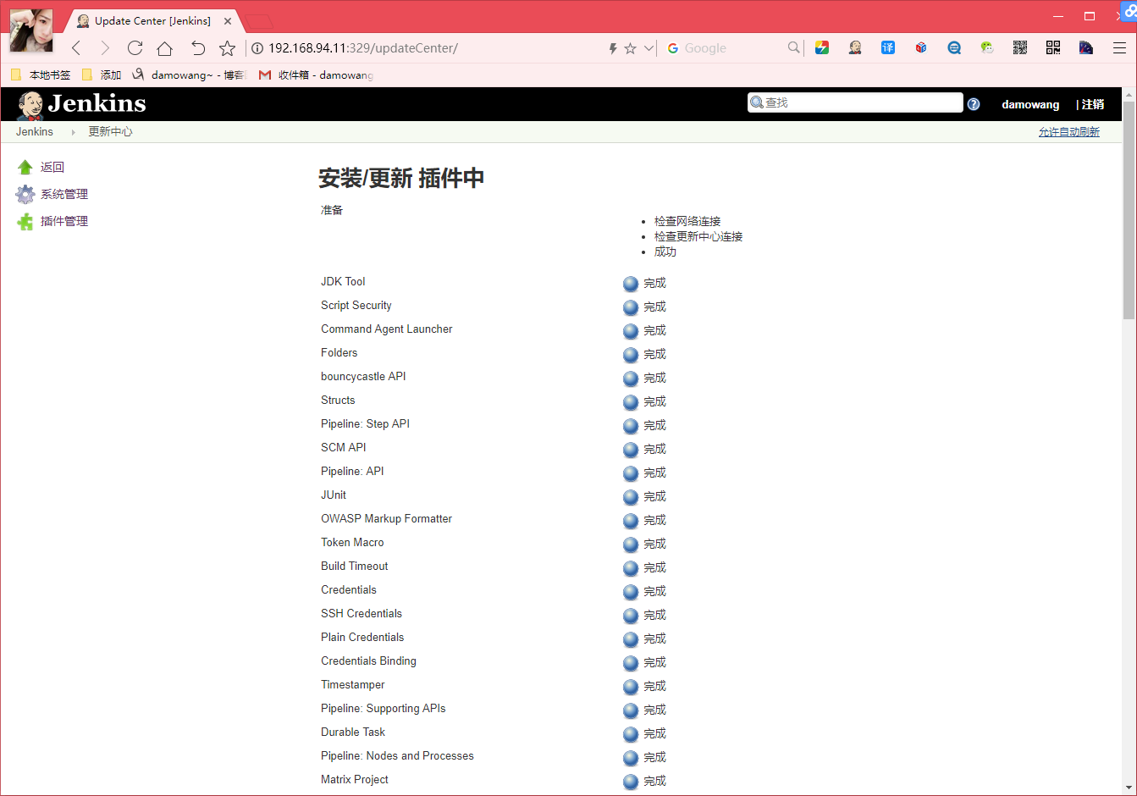Open the colorful lightning extension icon
Viewport: 1137px width, 796px height.
click(822, 47)
